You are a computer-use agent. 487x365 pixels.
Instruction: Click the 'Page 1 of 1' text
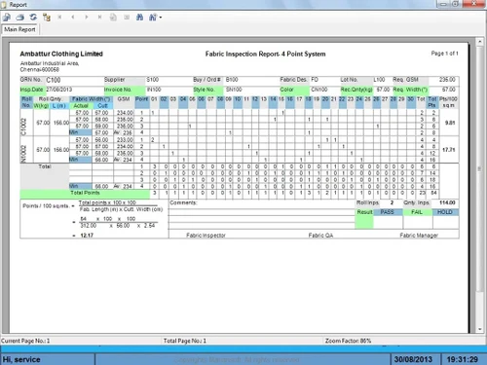[444, 54]
